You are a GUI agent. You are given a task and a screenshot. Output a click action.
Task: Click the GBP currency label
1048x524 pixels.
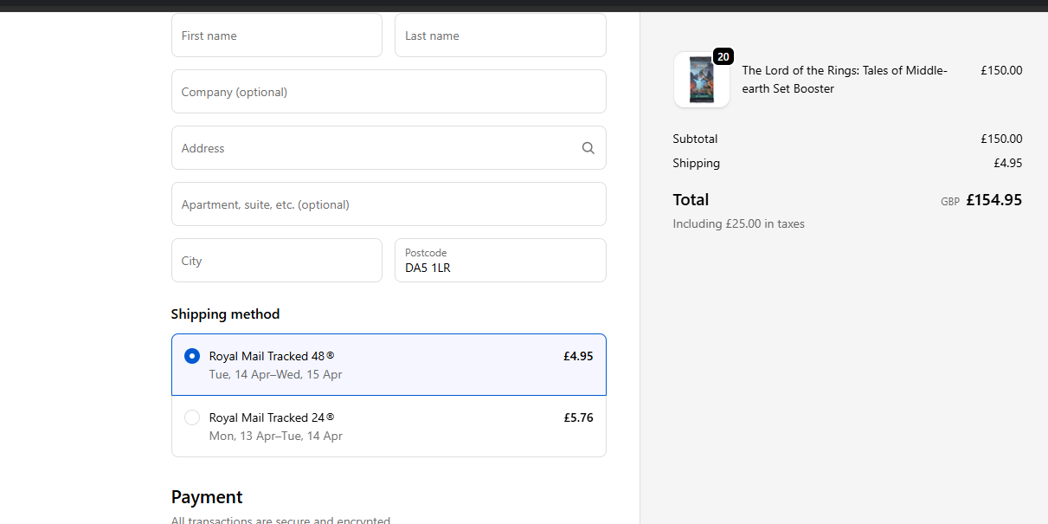click(x=949, y=202)
